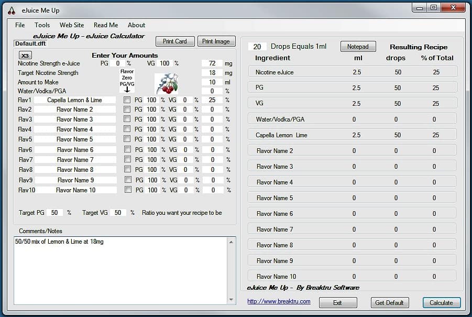
Task: Click the Default.dft file name label
Action: [x=30, y=43]
